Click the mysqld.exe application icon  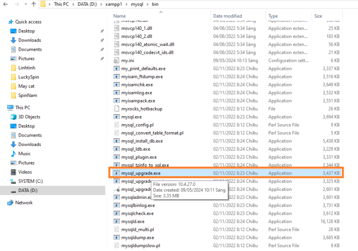[x=117, y=222]
